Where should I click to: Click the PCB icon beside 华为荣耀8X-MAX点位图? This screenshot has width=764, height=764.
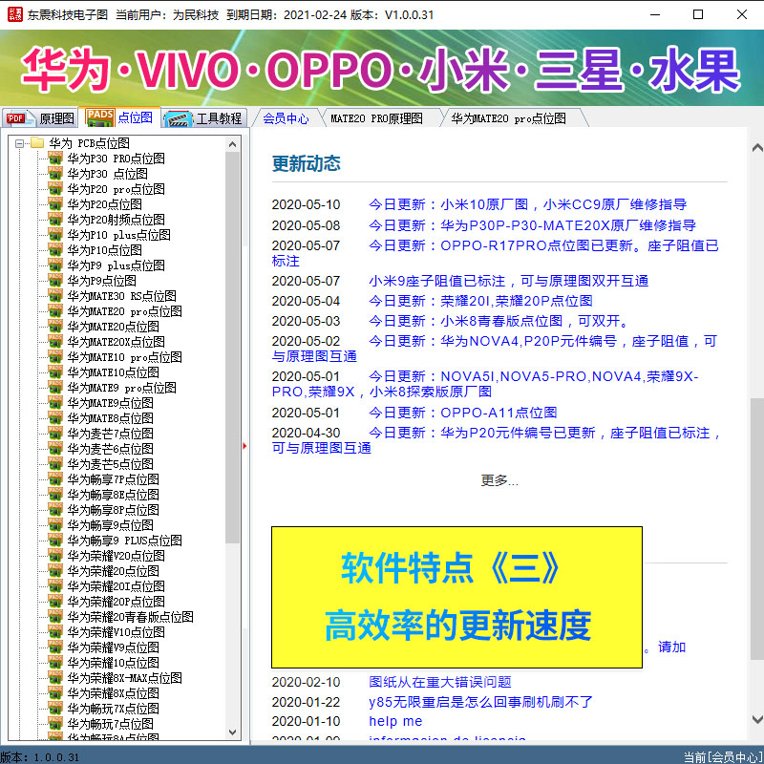coord(55,677)
